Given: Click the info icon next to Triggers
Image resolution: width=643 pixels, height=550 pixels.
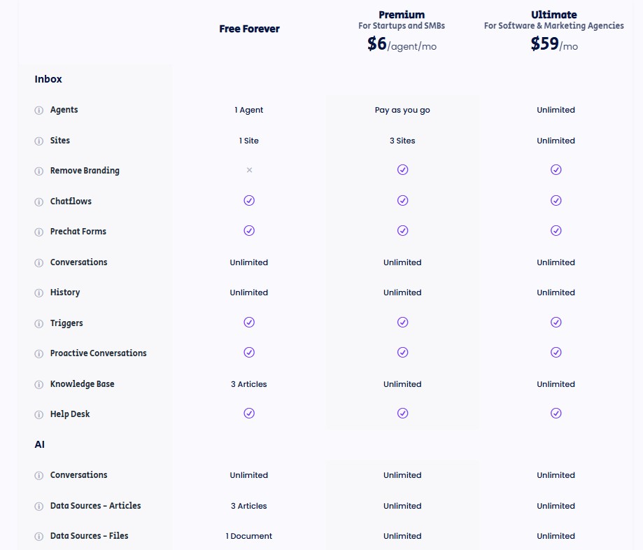Looking at the screenshot, I should point(39,324).
